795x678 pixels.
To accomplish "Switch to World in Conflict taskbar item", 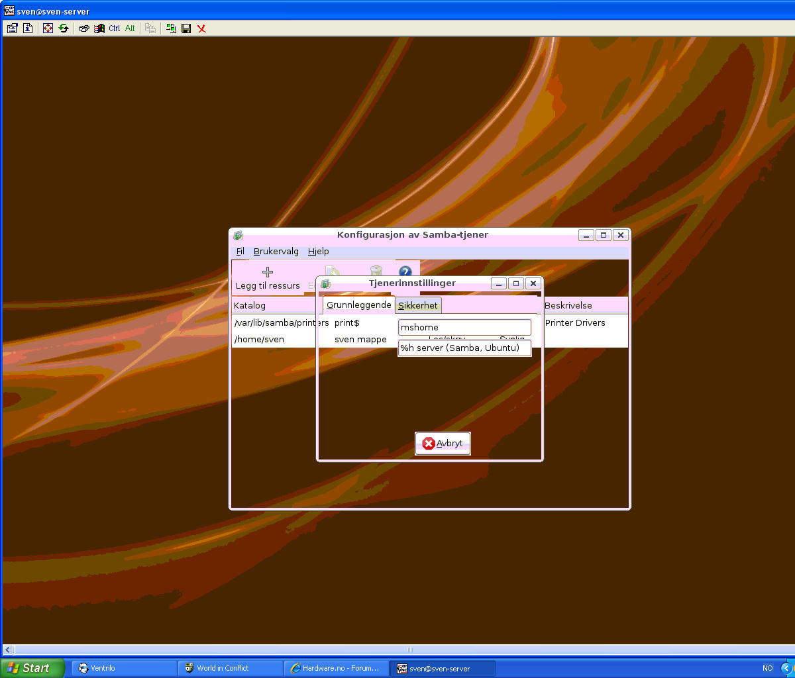I will 230,669.
